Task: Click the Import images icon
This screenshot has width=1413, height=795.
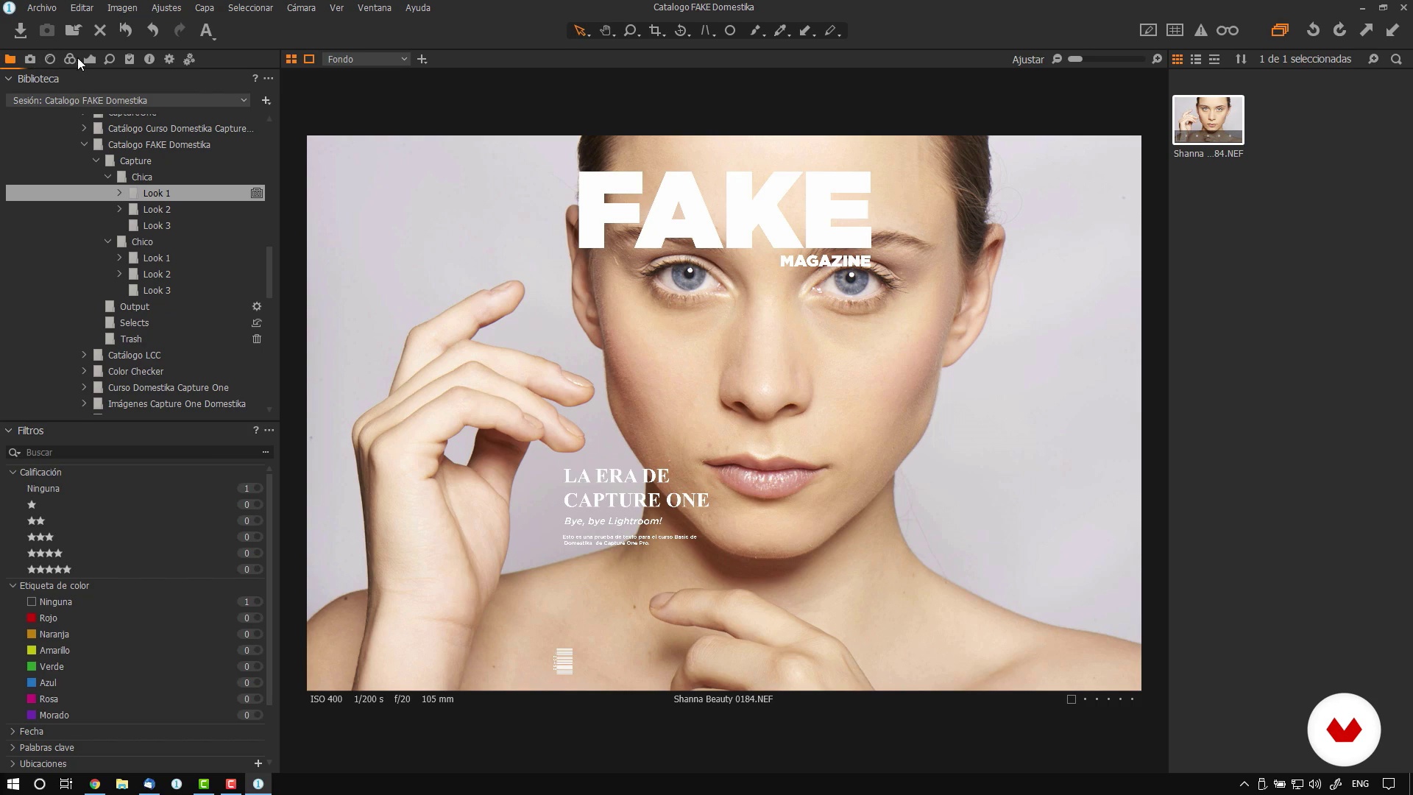Action: pyautogui.click(x=20, y=30)
